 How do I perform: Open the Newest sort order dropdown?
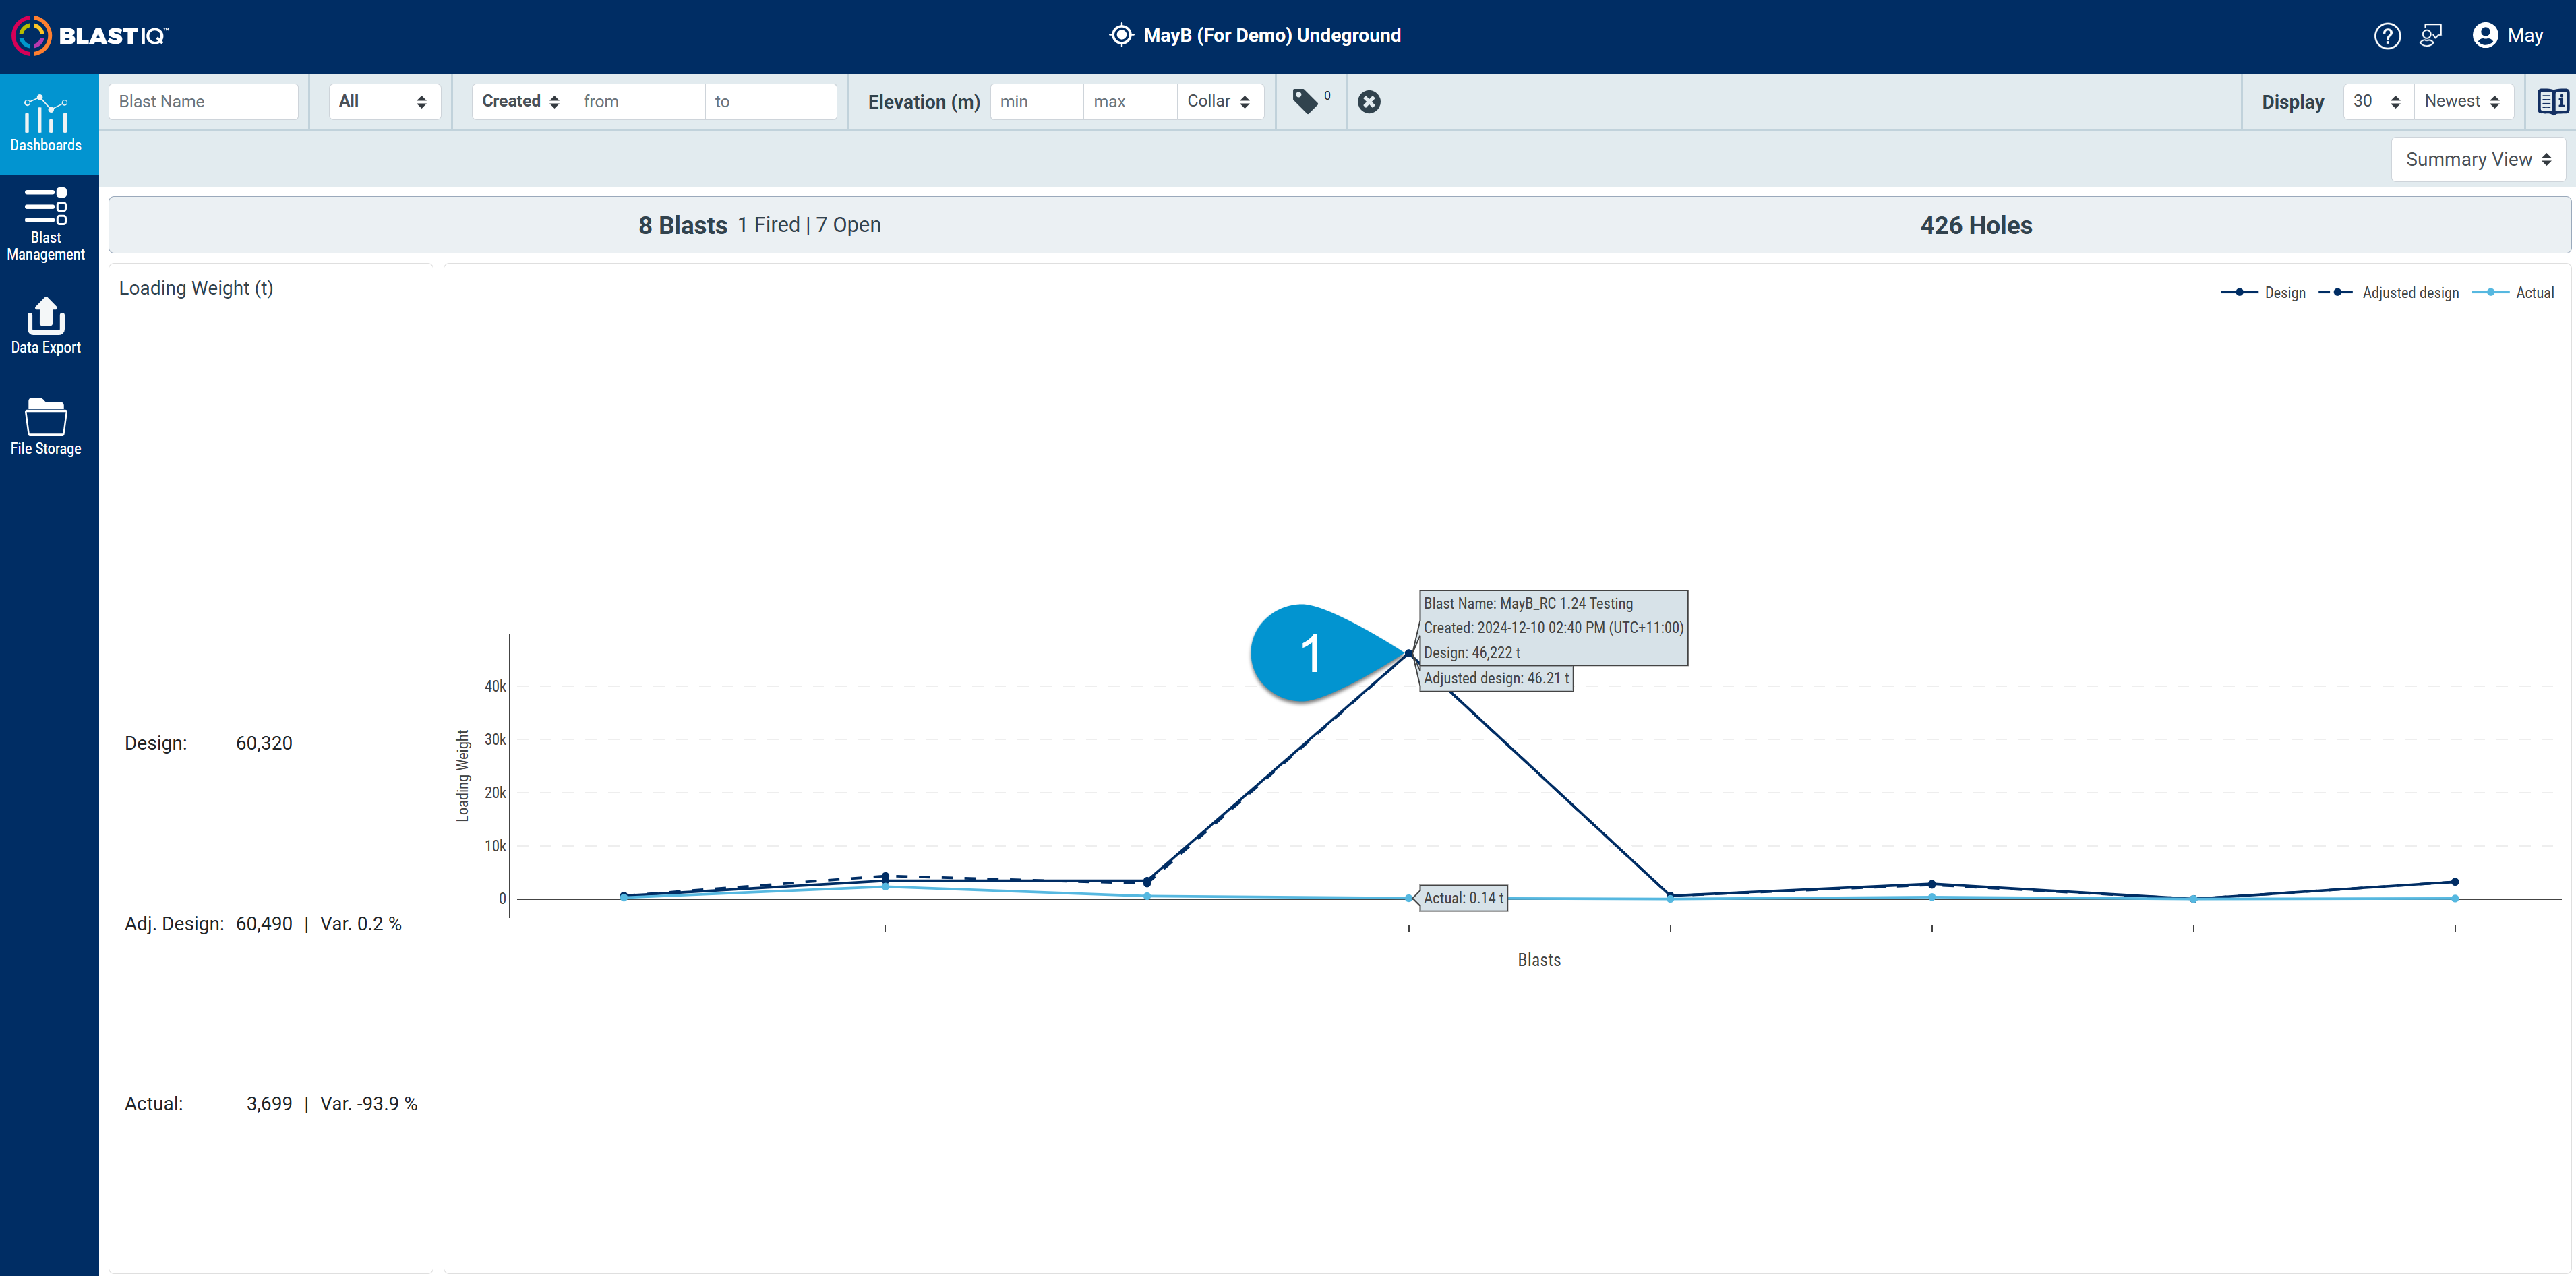tap(2463, 102)
